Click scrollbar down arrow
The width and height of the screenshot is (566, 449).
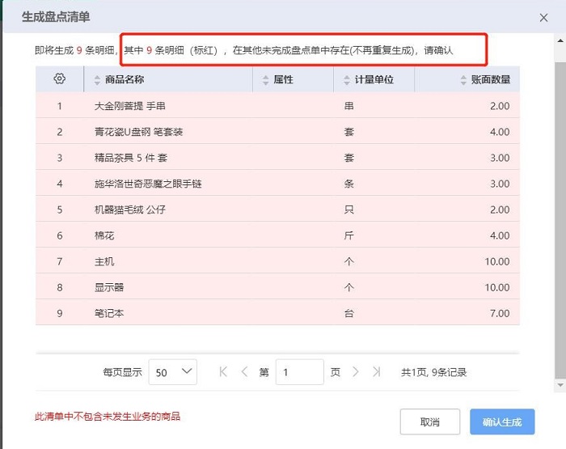tap(560, 385)
